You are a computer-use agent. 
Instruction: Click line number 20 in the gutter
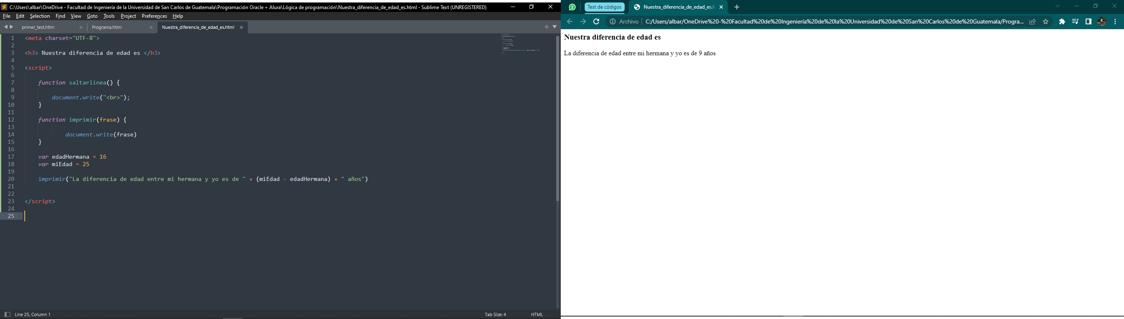[12, 179]
